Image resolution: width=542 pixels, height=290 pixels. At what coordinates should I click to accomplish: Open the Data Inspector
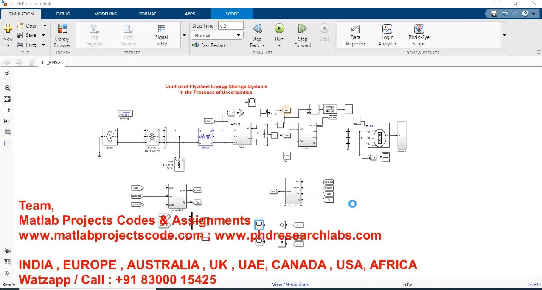(355, 29)
